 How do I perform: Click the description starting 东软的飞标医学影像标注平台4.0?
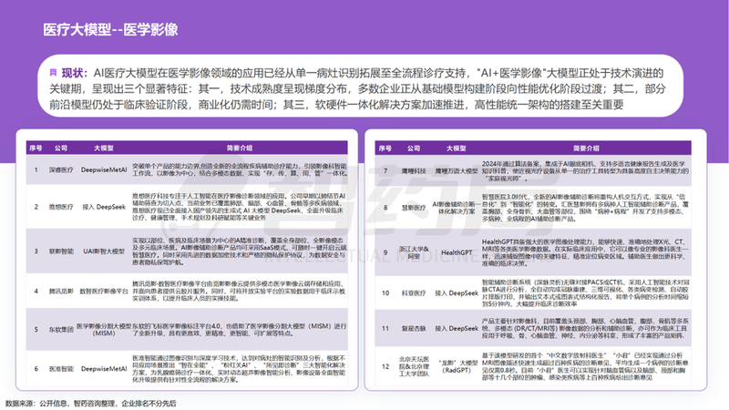(x=240, y=330)
